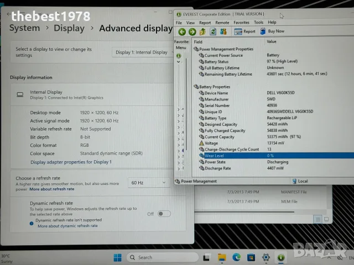Select the Battery Properties group row

point(273,87)
